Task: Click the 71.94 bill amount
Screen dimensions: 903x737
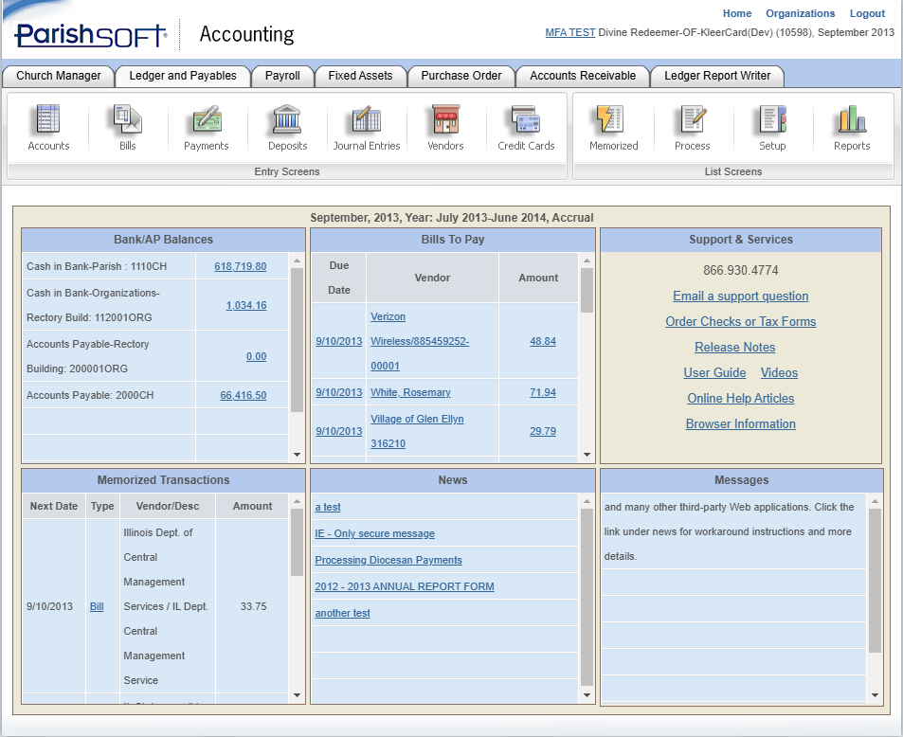Action: (x=543, y=393)
